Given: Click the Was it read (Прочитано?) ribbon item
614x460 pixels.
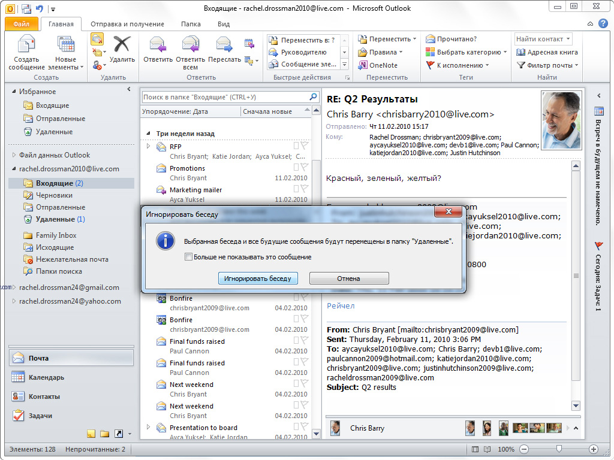Looking at the screenshot, I should coord(451,39).
